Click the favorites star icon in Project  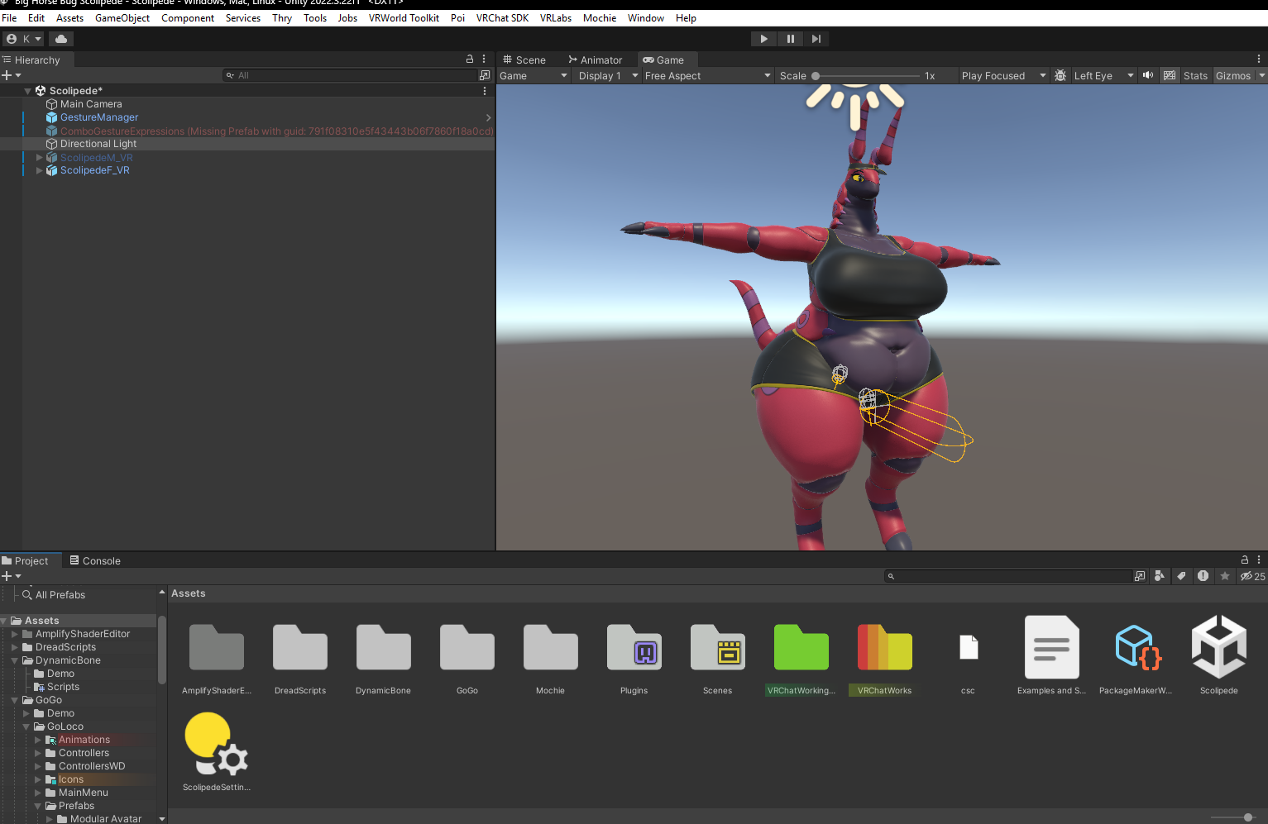click(x=1225, y=576)
